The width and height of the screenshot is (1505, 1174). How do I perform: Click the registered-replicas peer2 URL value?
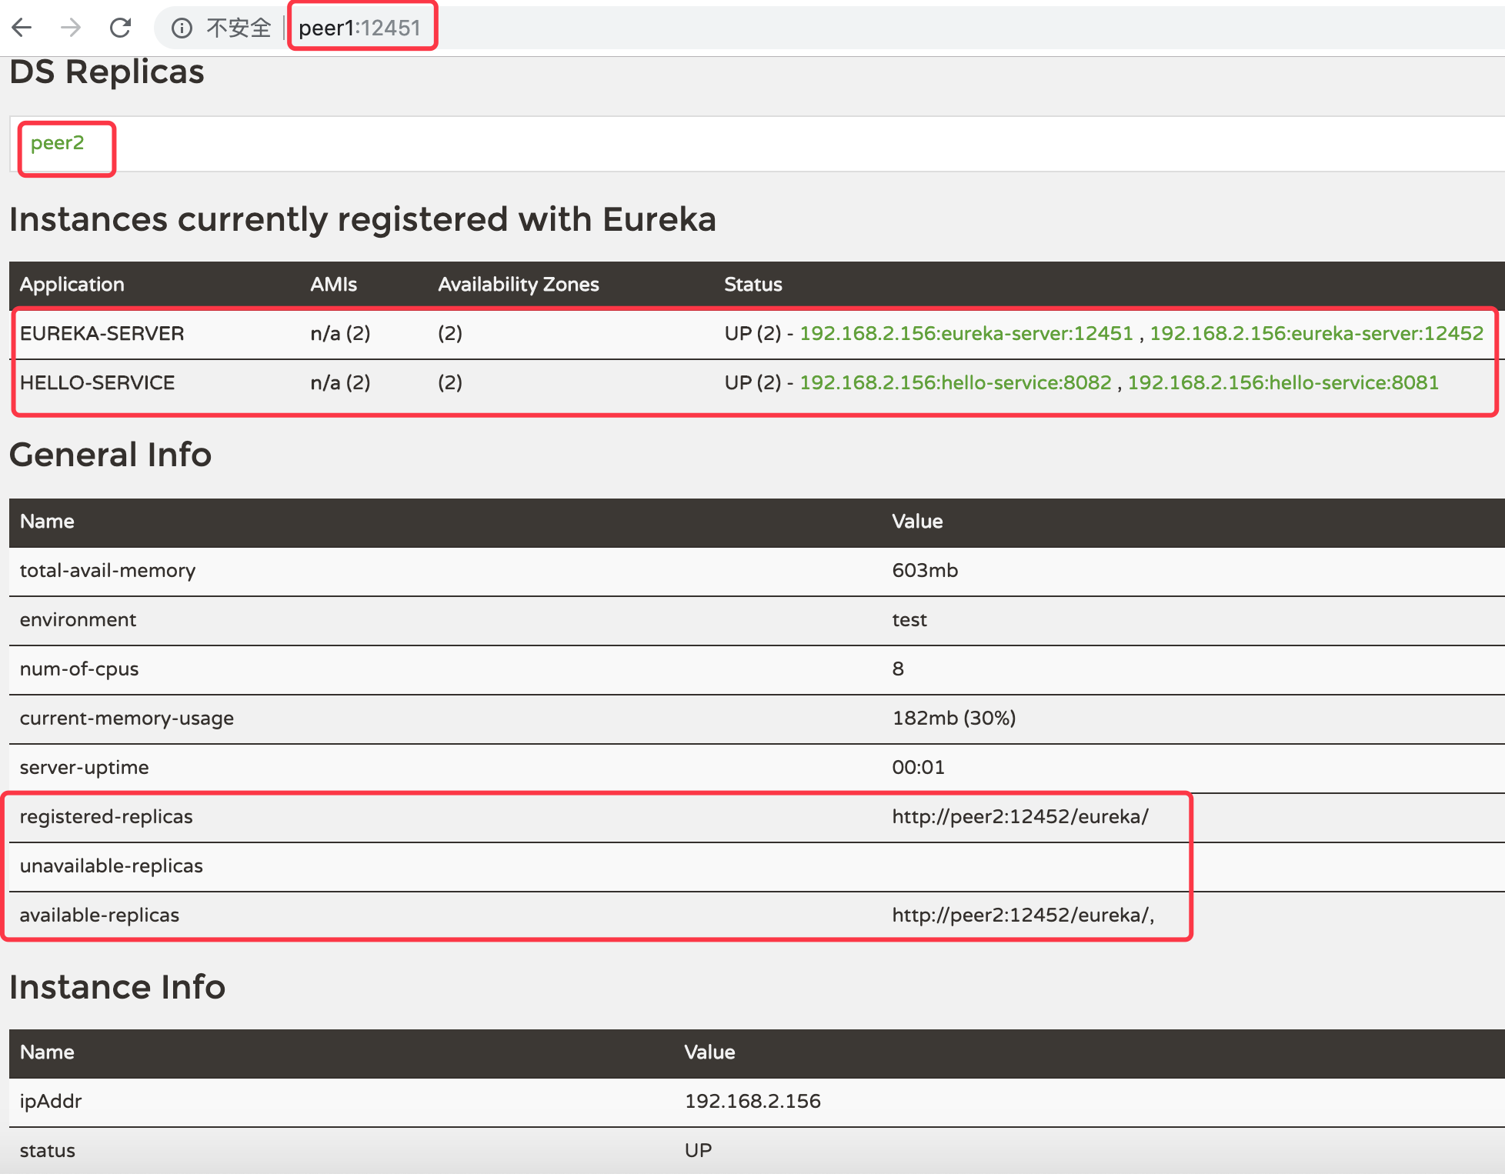pos(1019,816)
